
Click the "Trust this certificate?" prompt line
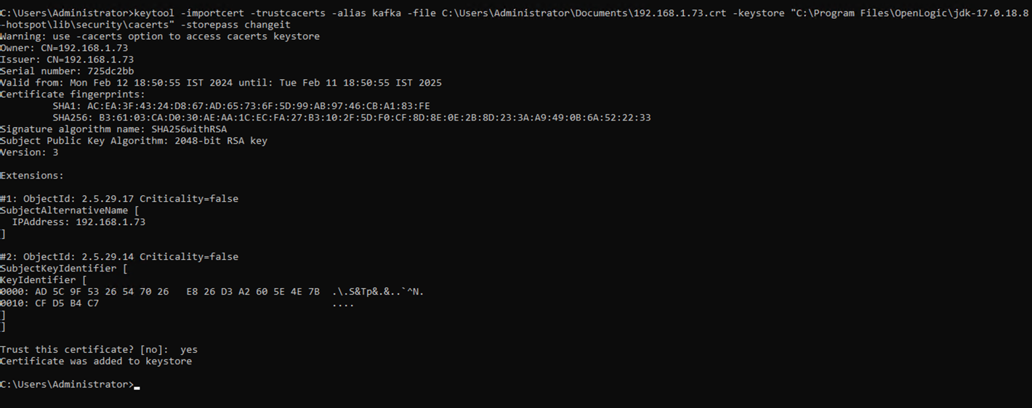click(x=99, y=350)
